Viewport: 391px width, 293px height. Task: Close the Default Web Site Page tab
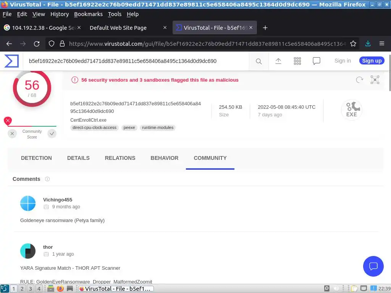165,27
